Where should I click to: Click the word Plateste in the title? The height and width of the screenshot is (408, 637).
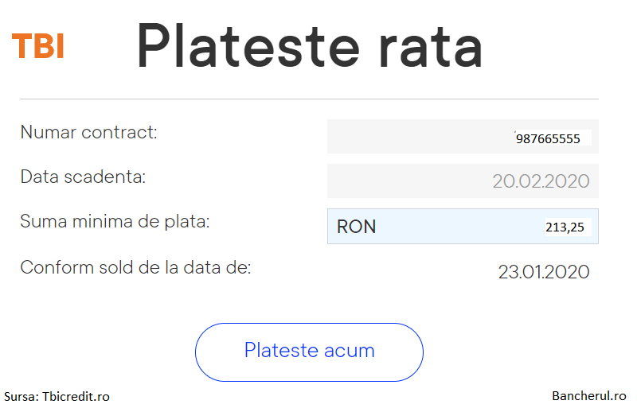click(248, 45)
